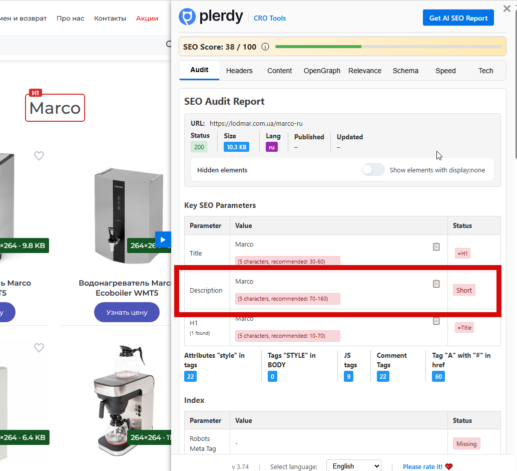
Task: Copy the Title value with clipboard icon
Action: click(x=436, y=247)
